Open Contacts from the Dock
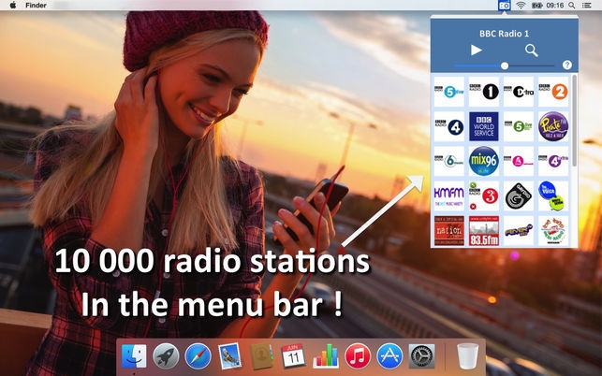The height and width of the screenshot is (376, 602). click(262, 356)
